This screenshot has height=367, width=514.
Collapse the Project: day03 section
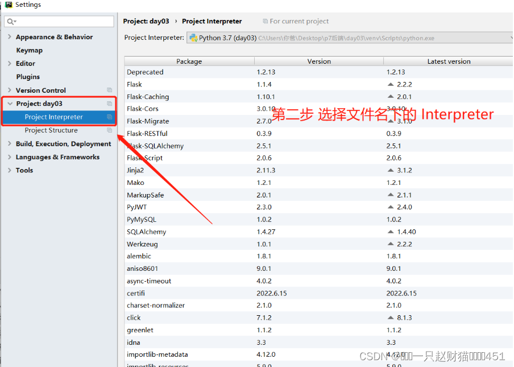pos(10,104)
